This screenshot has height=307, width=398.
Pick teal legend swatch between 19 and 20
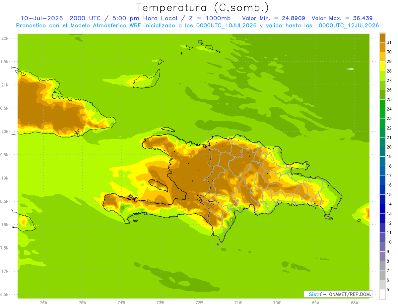click(382, 152)
